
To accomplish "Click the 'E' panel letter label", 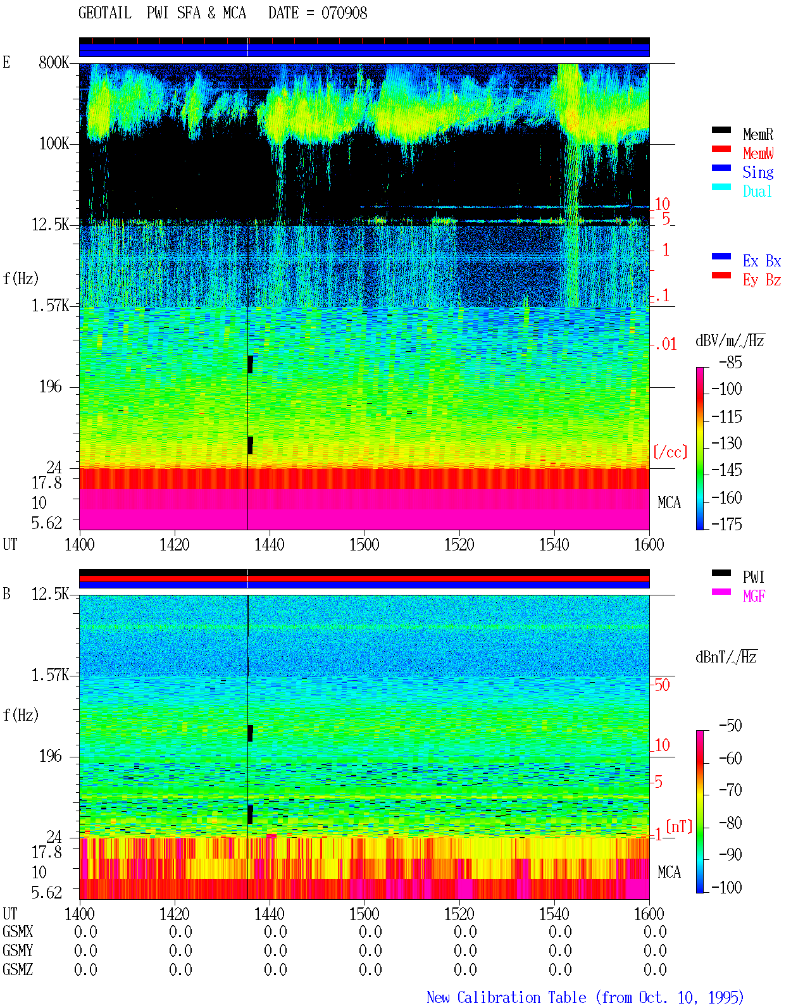I will point(6,62).
